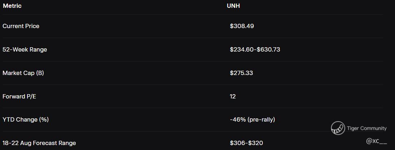Click the Market Cap (B) row label

coord(23,73)
